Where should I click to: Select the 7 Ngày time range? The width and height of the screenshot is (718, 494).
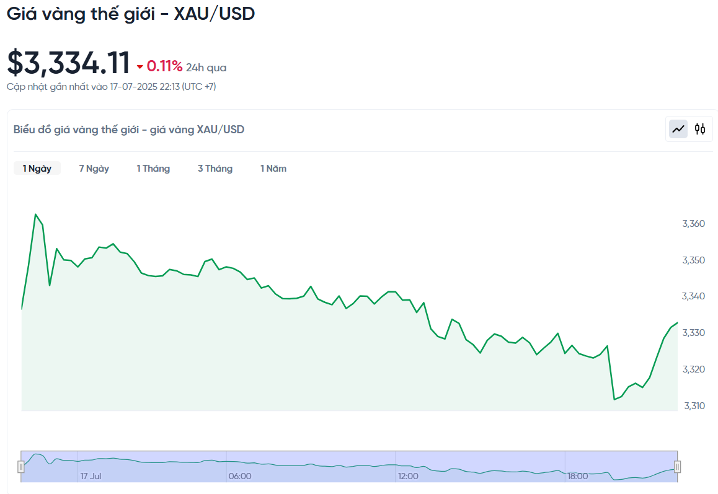(x=94, y=169)
